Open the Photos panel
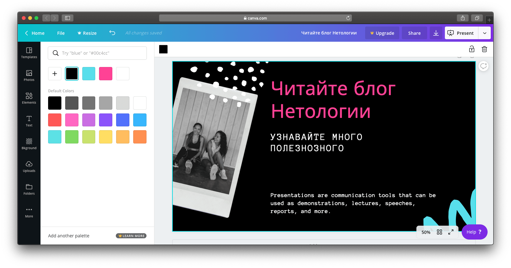511x268 pixels. [29, 76]
